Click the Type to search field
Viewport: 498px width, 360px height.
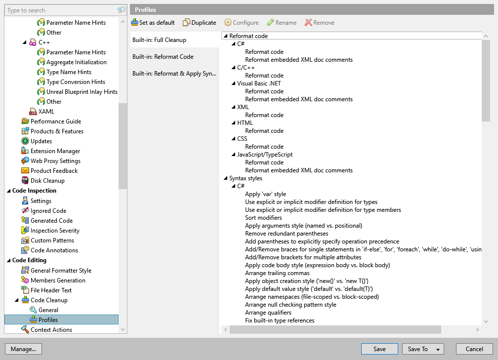tap(59, 10)
